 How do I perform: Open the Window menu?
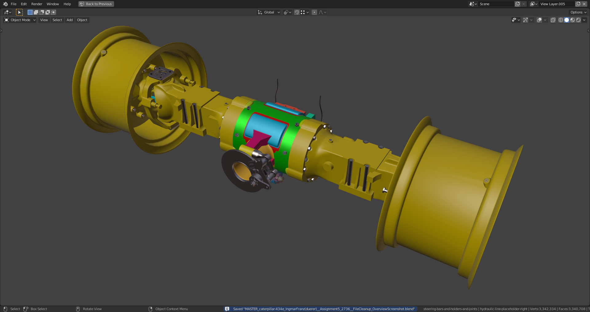(x=53, y=4)
